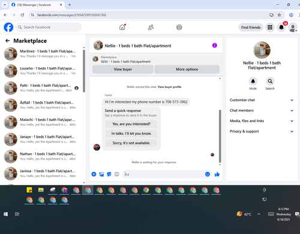Image resolution: width=300 pixels, height=234 pixels.
Task: Open the Home feed icon
Action: [x=122, y=27]
